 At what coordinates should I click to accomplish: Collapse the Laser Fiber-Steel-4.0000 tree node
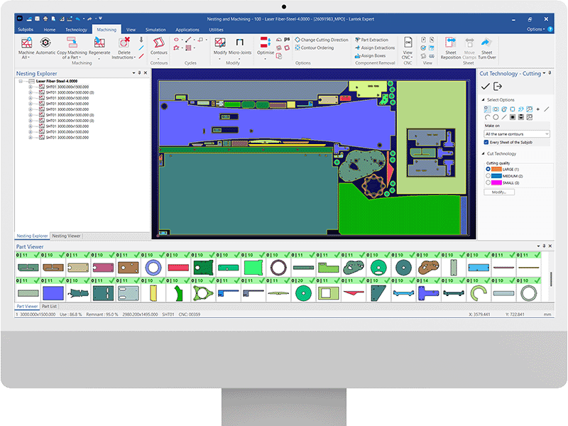coord(20,81)
